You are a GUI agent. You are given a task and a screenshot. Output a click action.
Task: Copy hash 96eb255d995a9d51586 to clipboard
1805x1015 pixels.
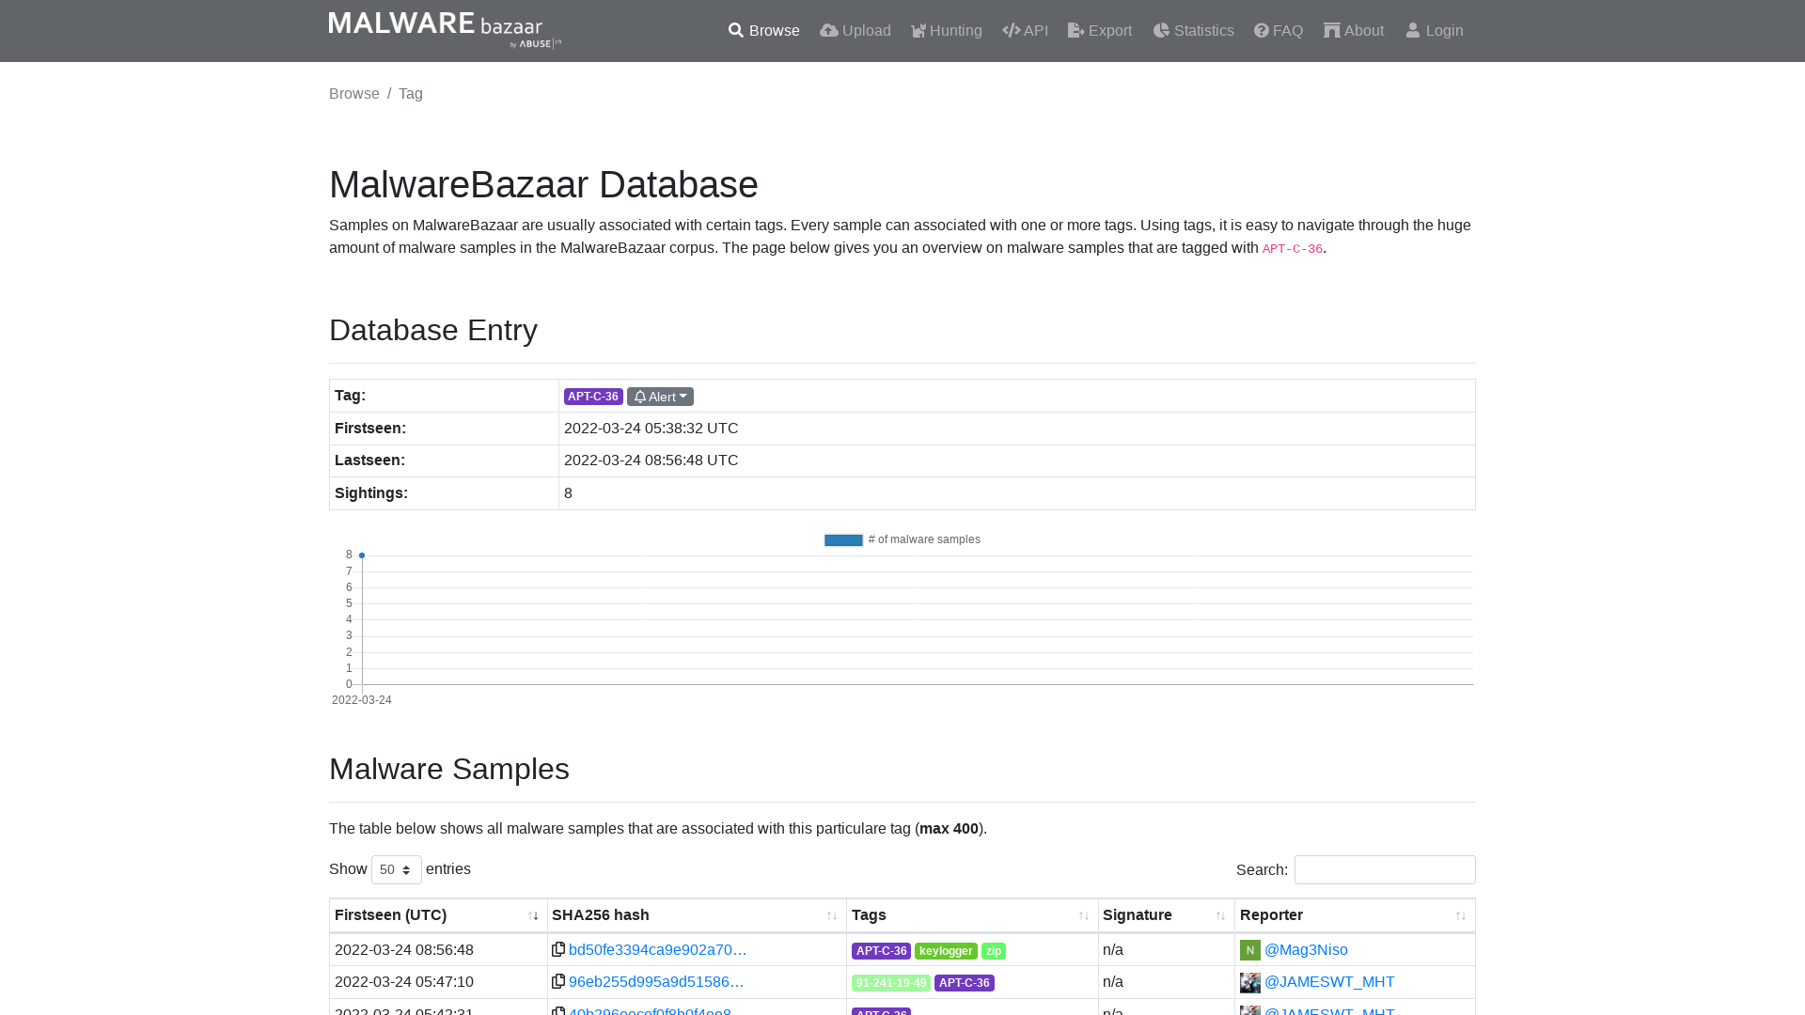click(x=558, y=981)
